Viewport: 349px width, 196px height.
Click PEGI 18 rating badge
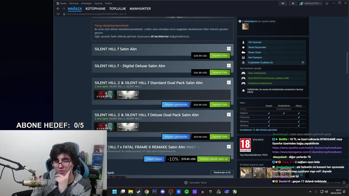tap(245, 145)
